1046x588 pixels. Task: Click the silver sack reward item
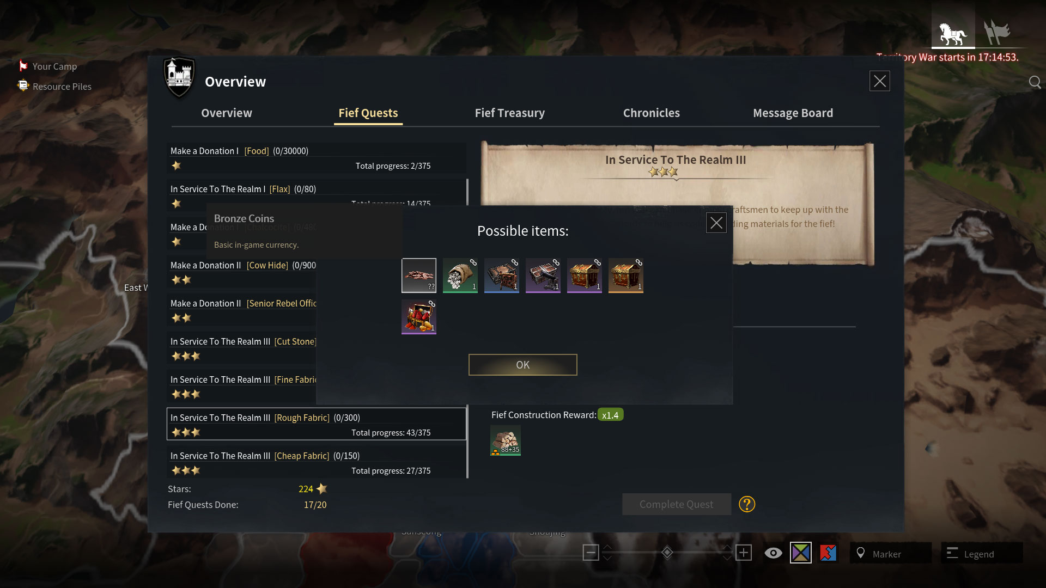[x=460, y=275]
